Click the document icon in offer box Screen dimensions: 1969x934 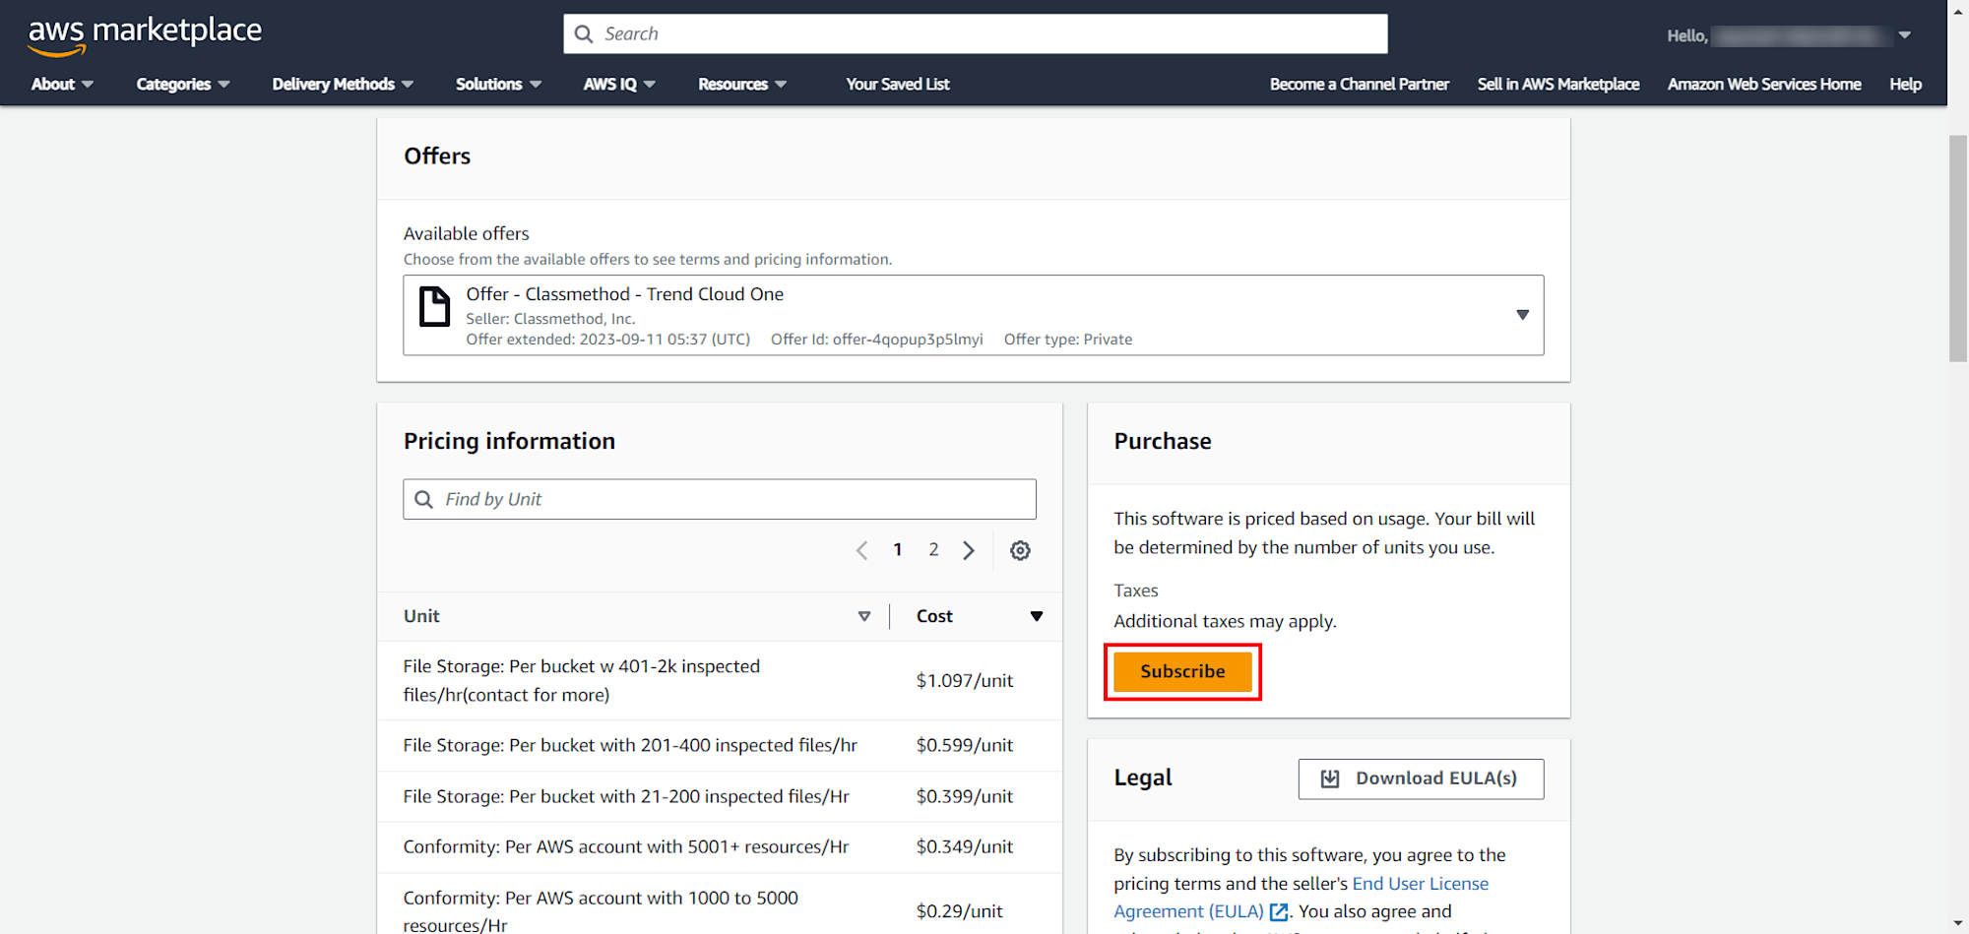click(434, 306)
